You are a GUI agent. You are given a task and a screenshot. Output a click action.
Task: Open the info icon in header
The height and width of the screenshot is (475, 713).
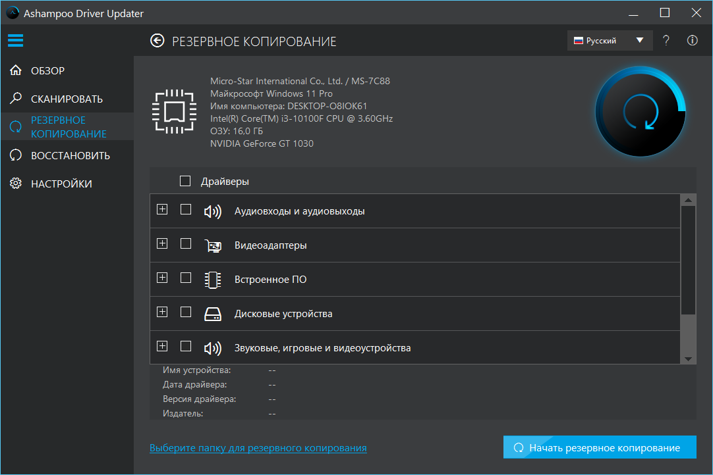click(x=692, y=40)
